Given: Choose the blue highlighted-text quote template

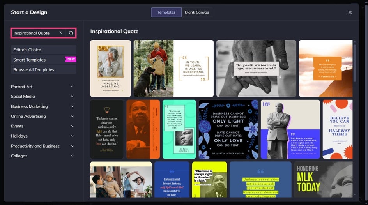Looking at the screenshot, I should click(x=260, y=179).
